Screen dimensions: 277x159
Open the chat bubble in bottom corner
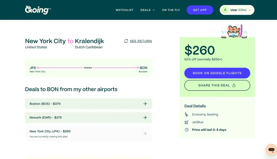tap(271, 150)
